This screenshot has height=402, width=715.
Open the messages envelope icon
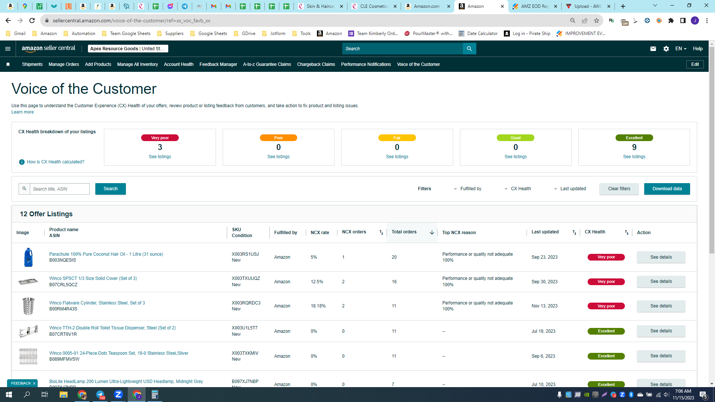653,49
